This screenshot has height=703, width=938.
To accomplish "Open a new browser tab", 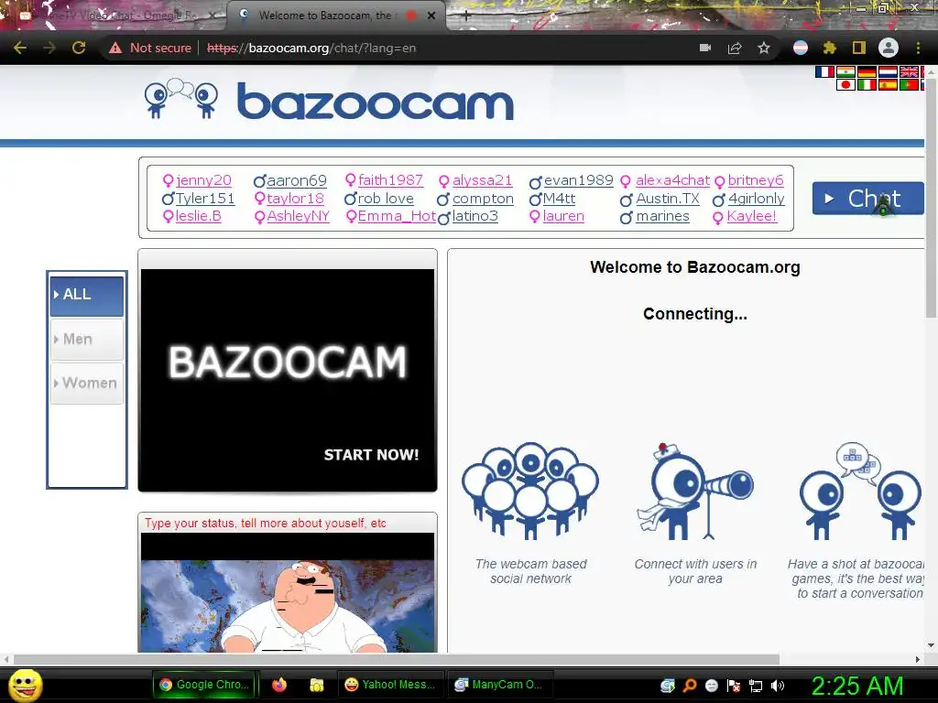I will [x=466, y=16].
